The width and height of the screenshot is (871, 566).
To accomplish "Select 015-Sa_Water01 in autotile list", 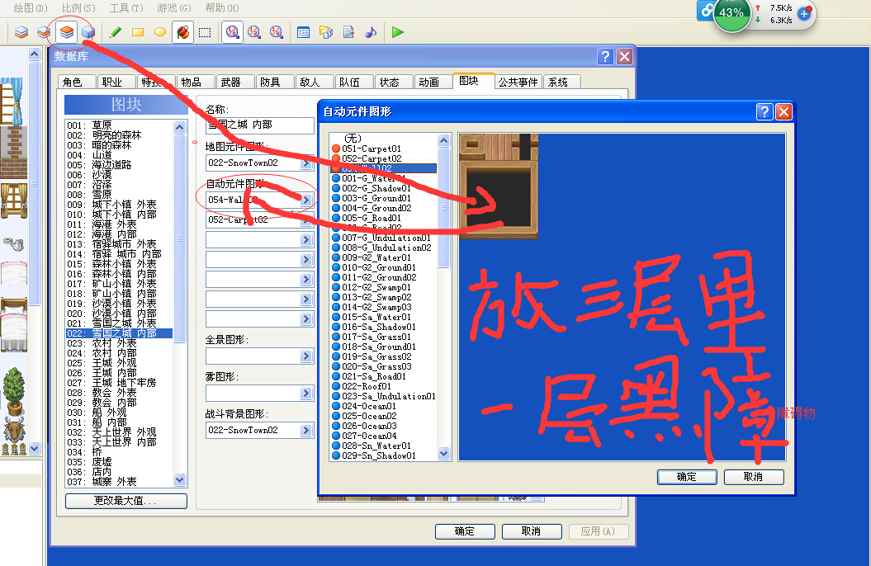I will click(x=384, y=317).
